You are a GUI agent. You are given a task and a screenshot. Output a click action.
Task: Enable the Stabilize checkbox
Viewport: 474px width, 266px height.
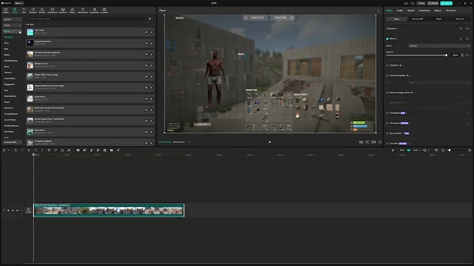tap(387, 65)
